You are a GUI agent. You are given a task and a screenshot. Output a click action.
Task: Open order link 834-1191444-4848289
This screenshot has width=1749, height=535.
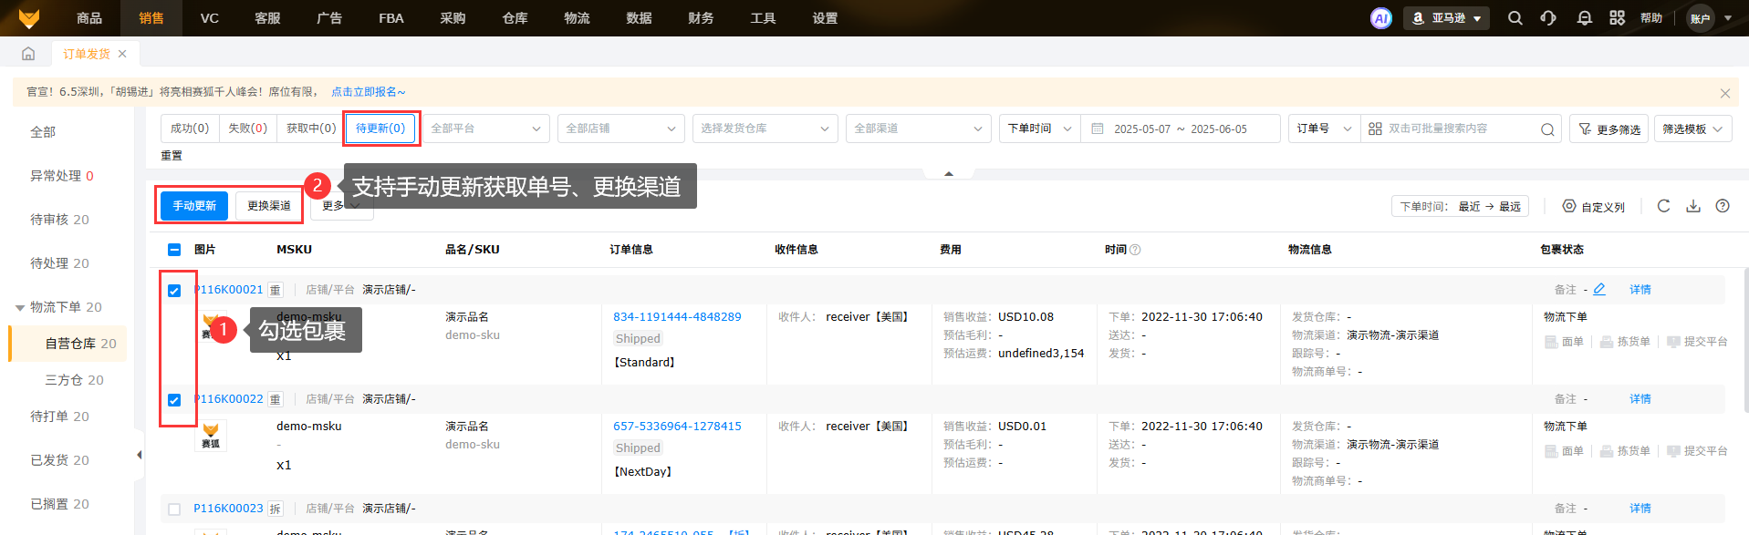click(677, 317)
